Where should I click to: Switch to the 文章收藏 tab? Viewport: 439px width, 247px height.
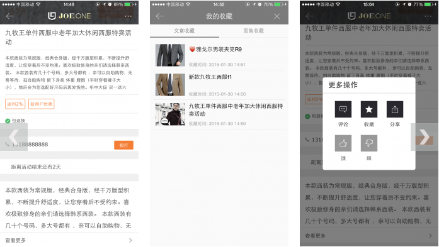184,31
